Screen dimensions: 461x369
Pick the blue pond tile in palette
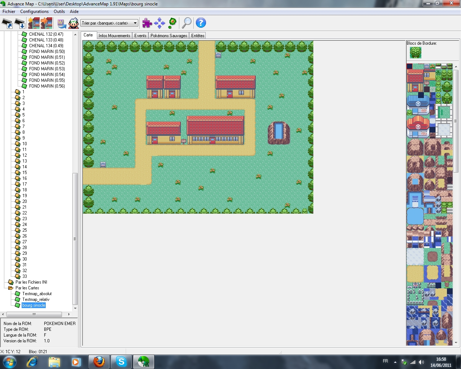point(415,216)
